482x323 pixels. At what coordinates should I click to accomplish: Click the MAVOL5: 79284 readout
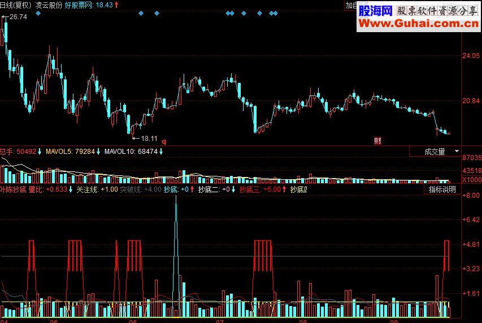click(x=71, y=152)
